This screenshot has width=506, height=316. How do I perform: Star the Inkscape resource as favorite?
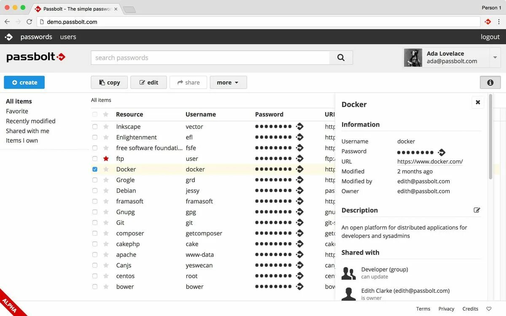(x=106, y=126)
